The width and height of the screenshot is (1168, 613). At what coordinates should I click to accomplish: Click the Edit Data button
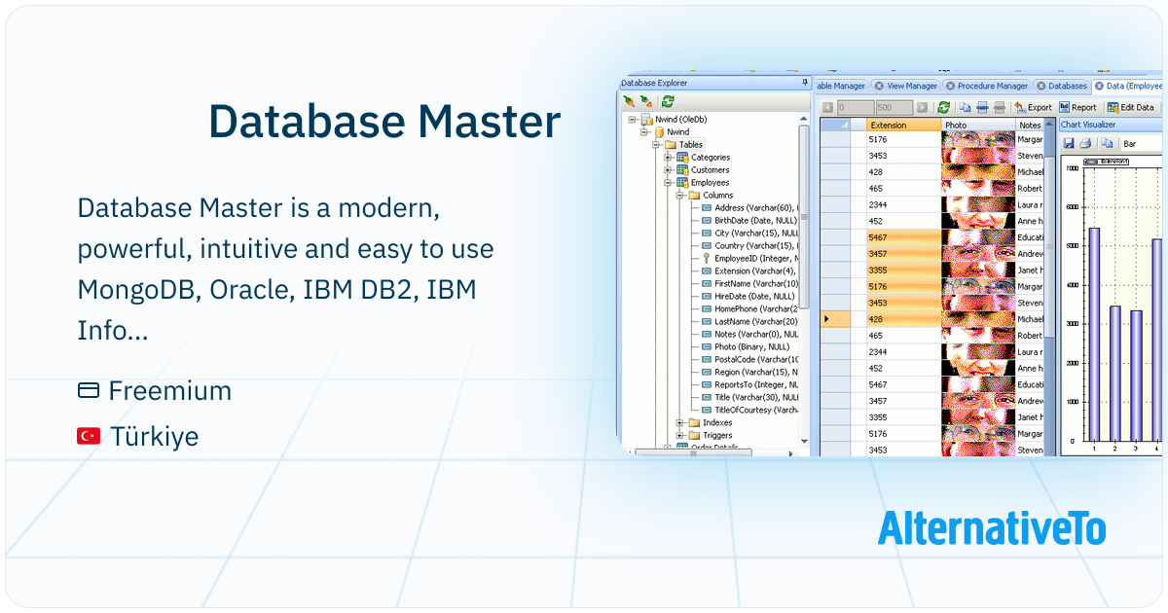(x=1130, y=107)
